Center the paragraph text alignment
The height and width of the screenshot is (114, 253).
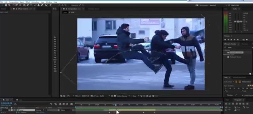click(x=230, y=104)
